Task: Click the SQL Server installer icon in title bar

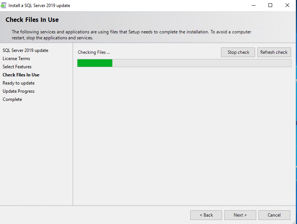Action: [x=4, y=6]
